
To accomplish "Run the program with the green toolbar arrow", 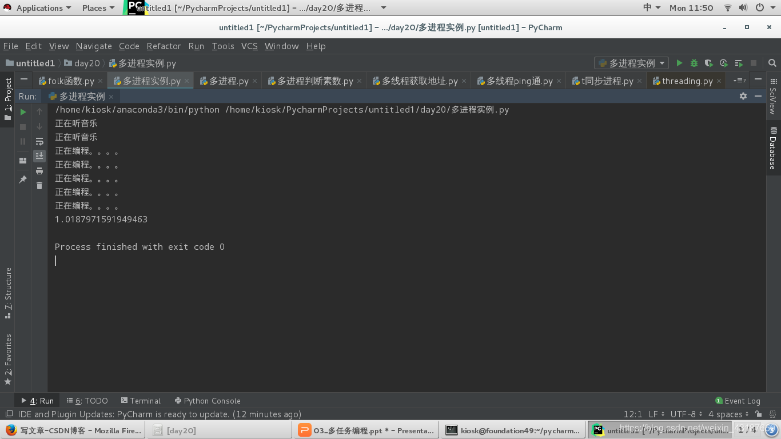I will point(679,63).
